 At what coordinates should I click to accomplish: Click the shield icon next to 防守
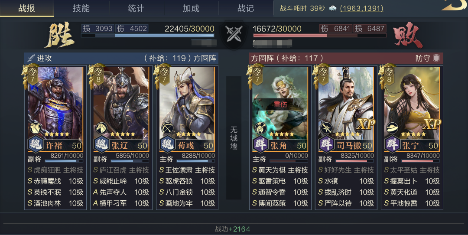pos(436,58)
